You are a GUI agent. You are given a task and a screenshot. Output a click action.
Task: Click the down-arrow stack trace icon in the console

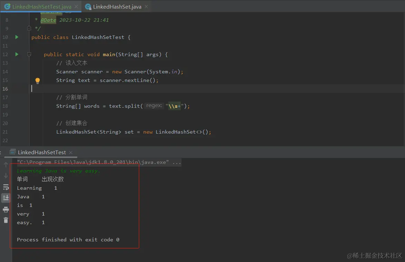tap(6, 176)
